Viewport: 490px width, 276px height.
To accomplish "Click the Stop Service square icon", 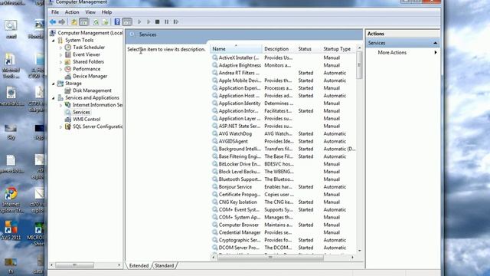I will (x=158, y=22).
